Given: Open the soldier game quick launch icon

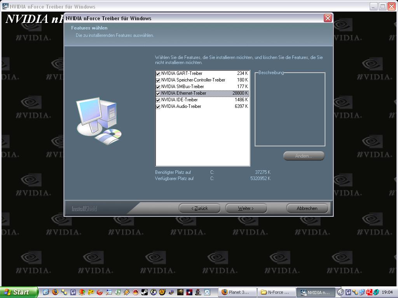Looking at the screenshot, I should pos(198,292).
